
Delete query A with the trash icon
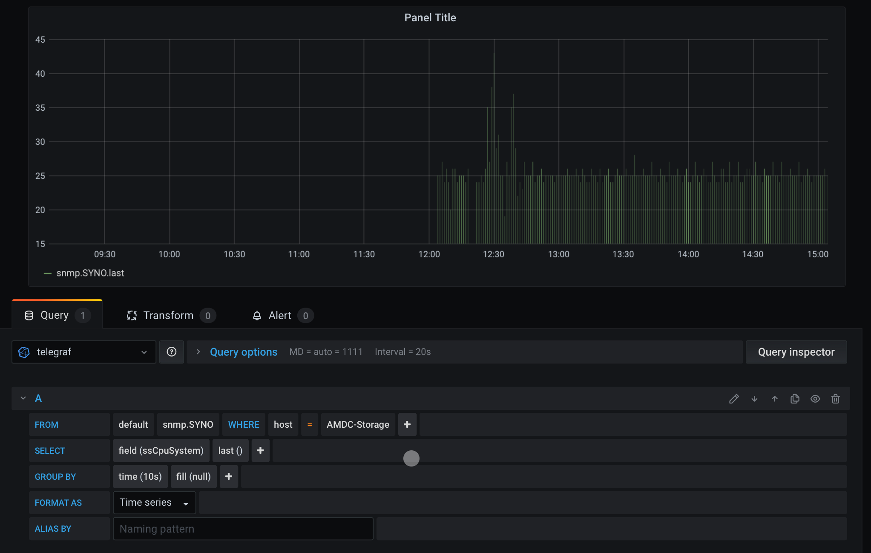pos(836,399)
